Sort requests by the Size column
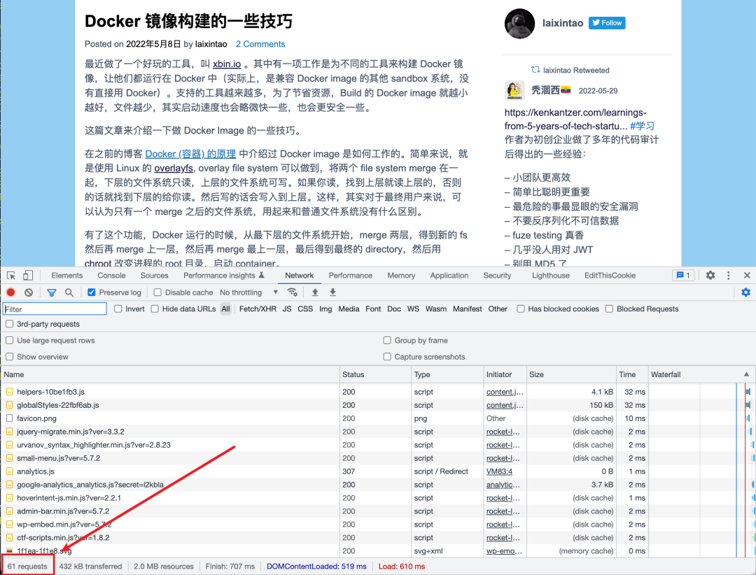756x575 pixels. [571, 374]
